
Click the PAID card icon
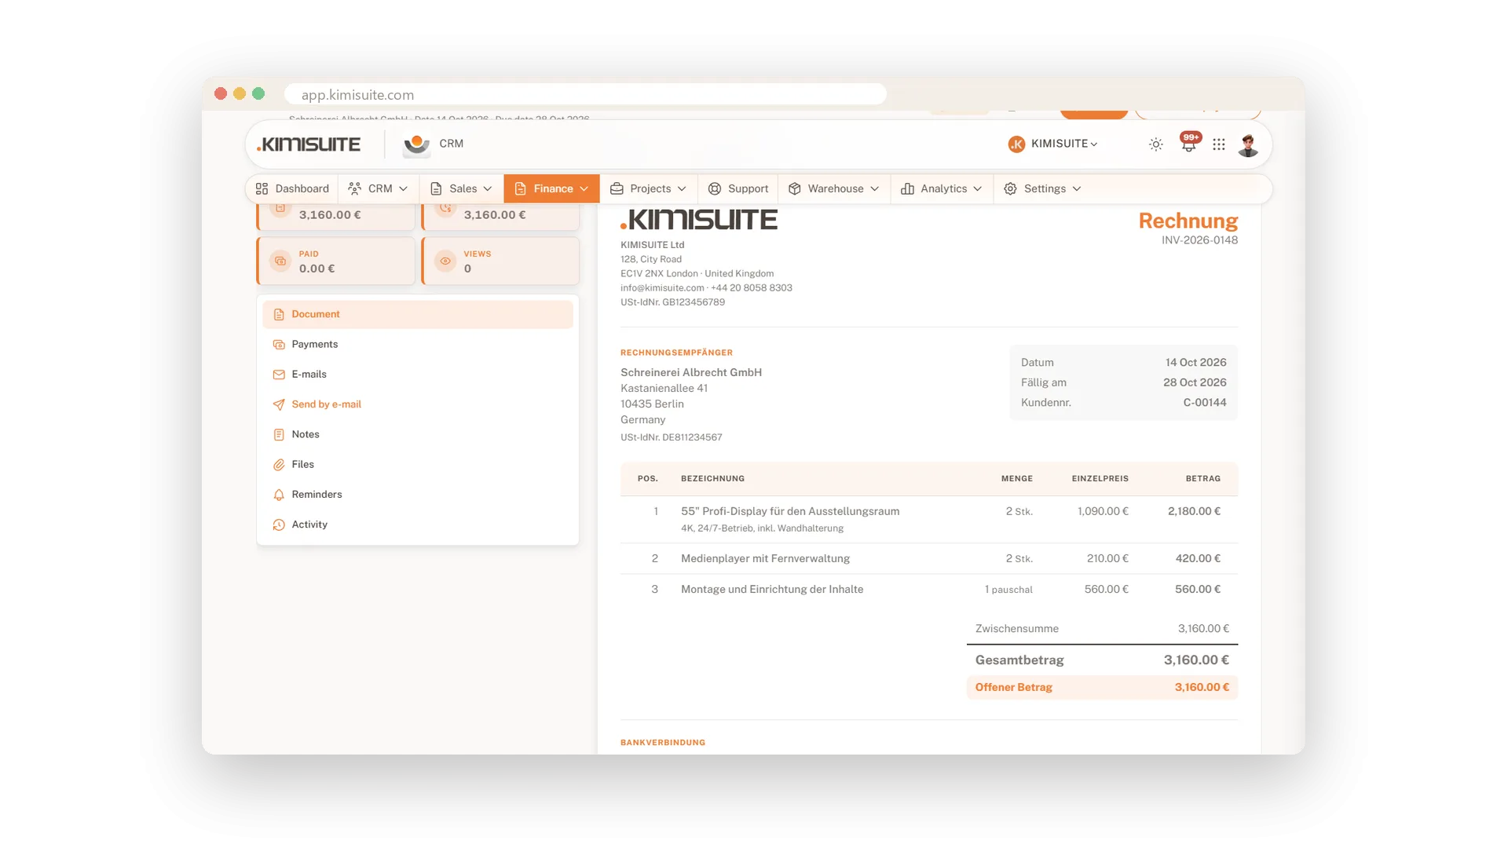[x=280, y=261]
